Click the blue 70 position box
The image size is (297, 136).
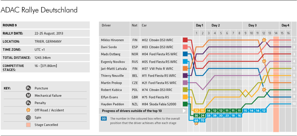pos(203,120)
